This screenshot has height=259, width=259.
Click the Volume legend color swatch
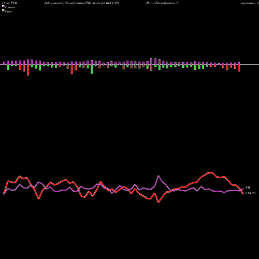(x=3, y=6)
